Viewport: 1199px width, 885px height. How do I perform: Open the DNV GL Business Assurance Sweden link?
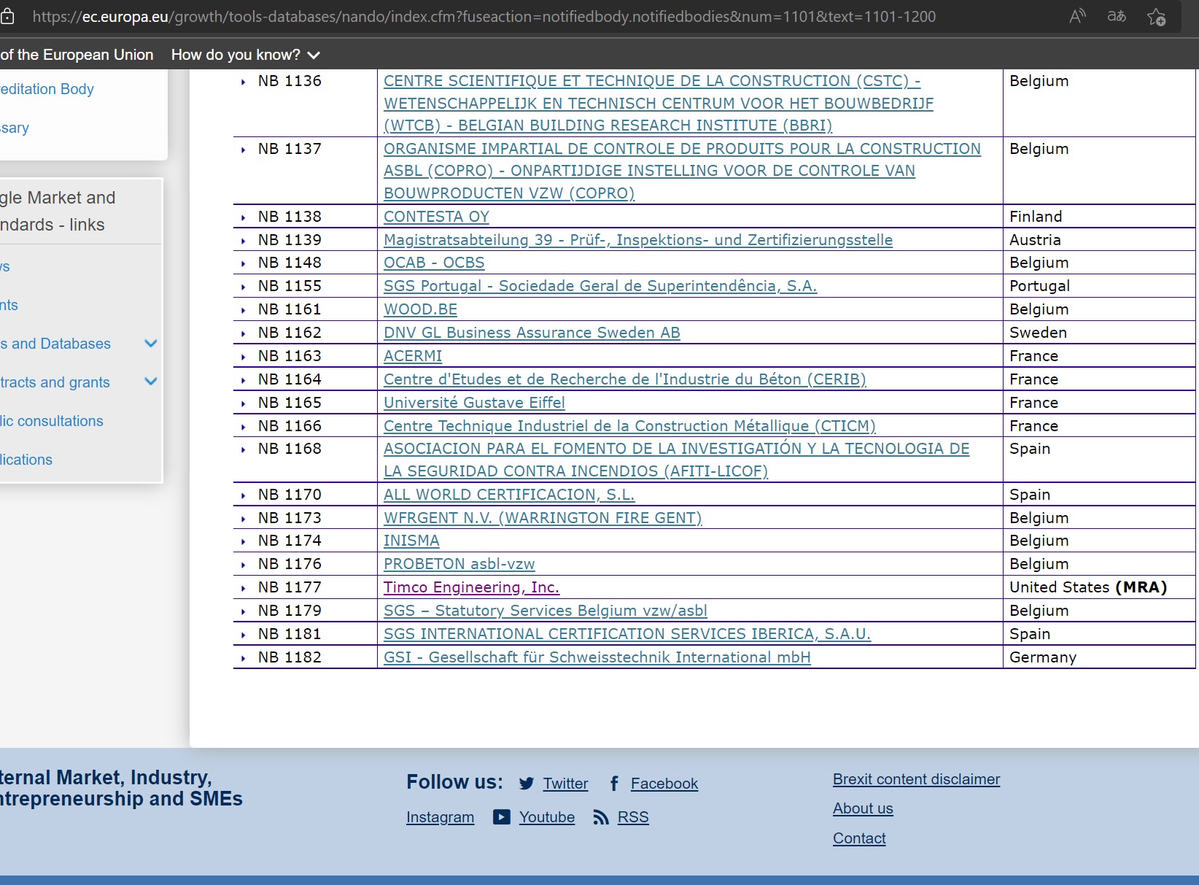(x=532, y=333)
